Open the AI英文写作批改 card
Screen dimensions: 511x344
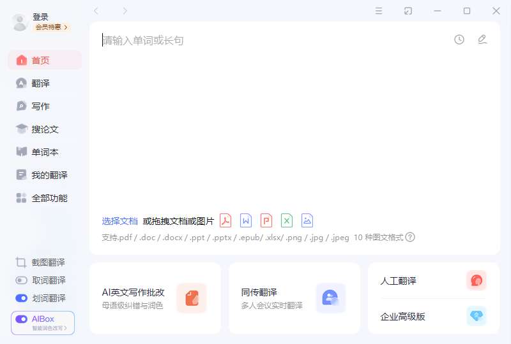coord(155,298)
